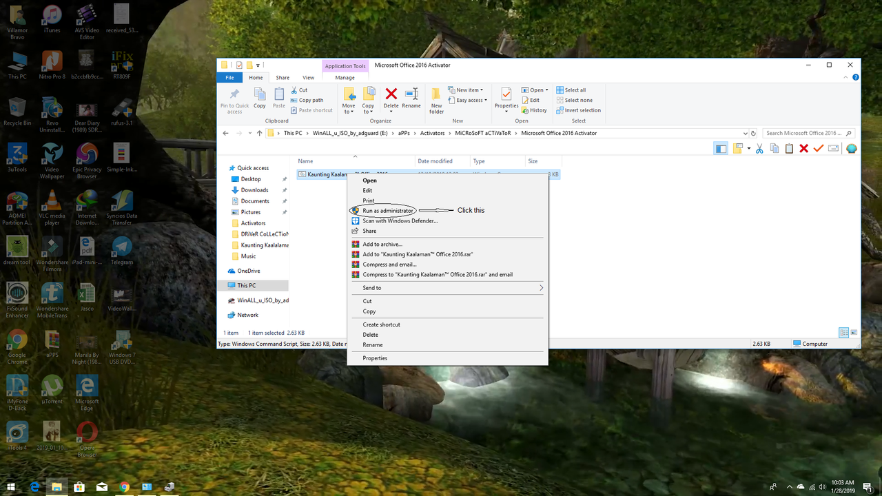Sort by the Name column header
This screenshot has height=496, width=882.
(355, 161)
